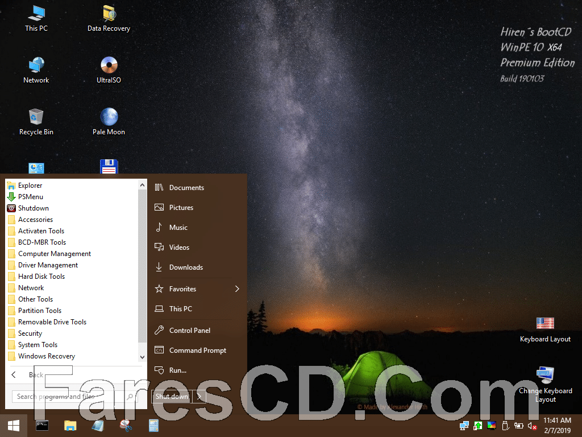Image resolution: width=582 pixels, height=437 pixels.
Task: Click the Windows Start button
Action: click(x=14, y=426)
